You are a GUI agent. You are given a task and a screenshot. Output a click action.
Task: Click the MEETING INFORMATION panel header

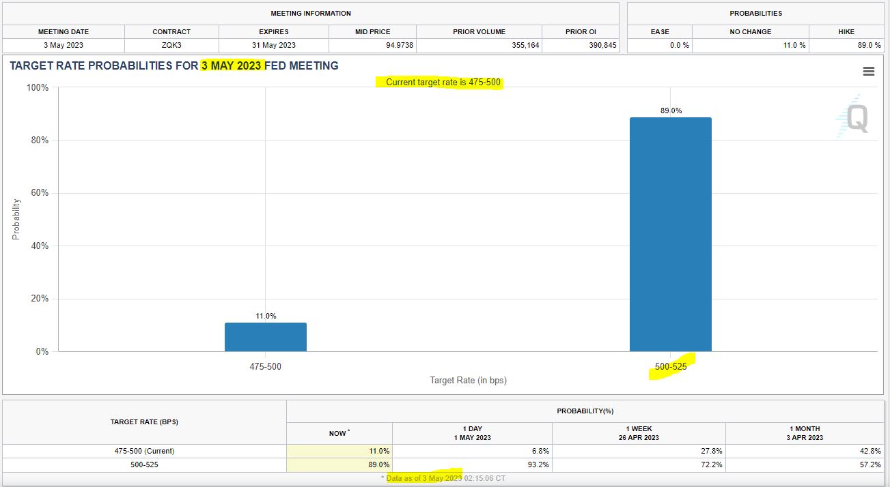point(309,13)
